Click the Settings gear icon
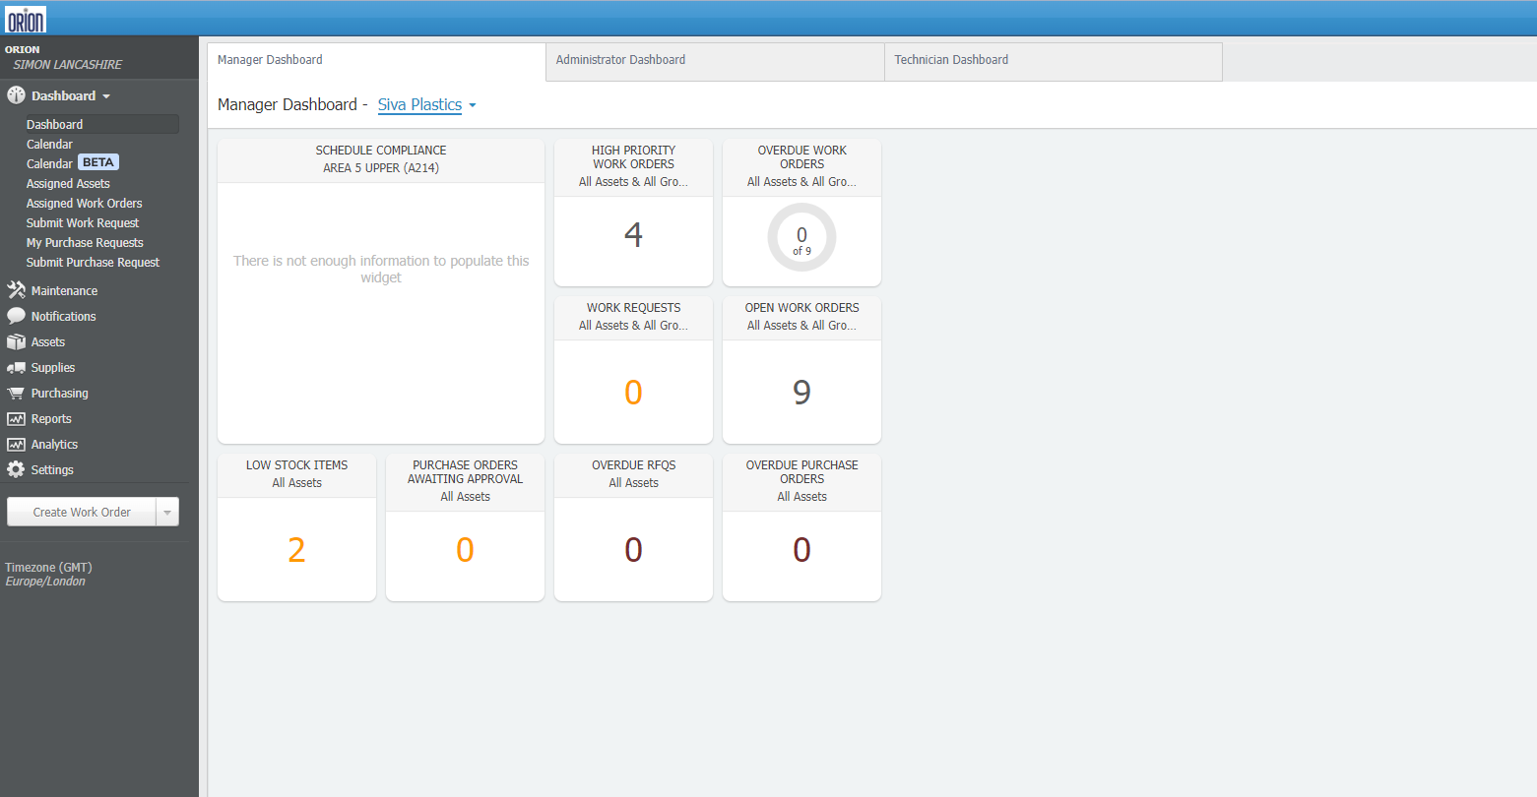The width and height of the screenshot is (1537, 797). [16, 469]
